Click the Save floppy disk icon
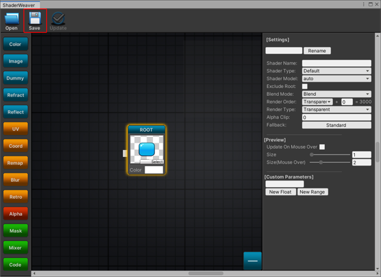This screenshot has height=277, width=381. pos(35,18)
